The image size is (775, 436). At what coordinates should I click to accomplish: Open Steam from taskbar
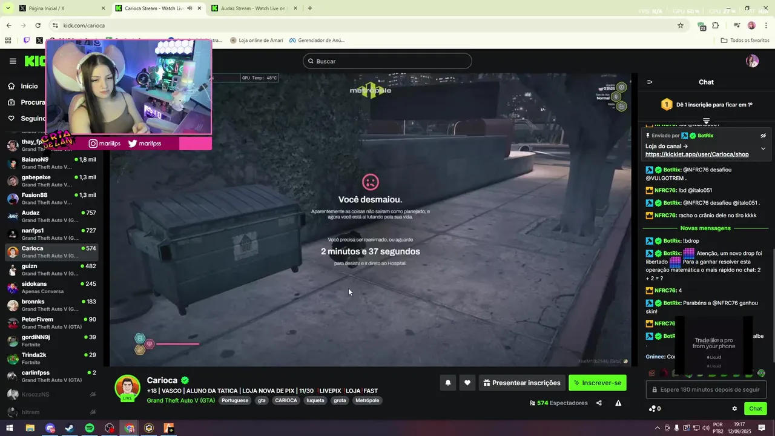coord(70,428)
